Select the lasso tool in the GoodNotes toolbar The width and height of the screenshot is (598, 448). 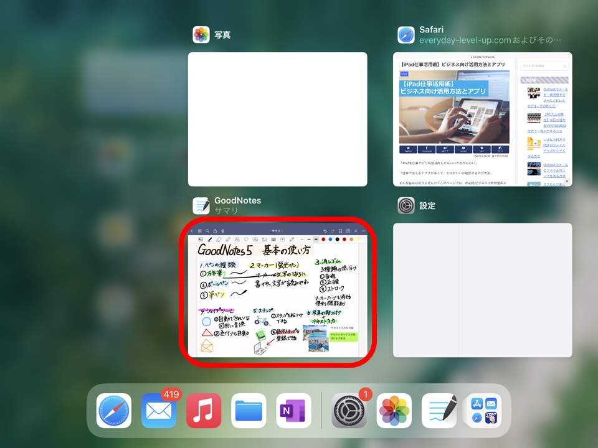click(247, 240)
